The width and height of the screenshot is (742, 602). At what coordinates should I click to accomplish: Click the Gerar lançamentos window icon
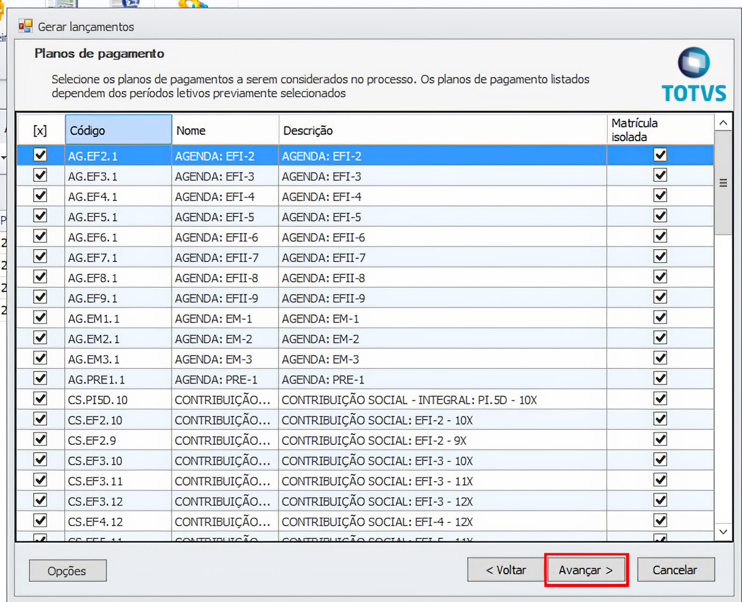click(25, 26)
